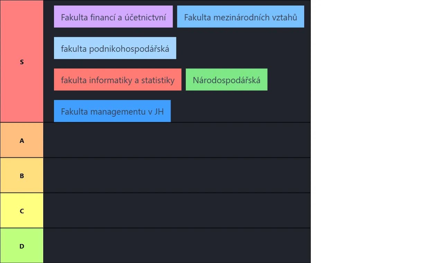This screenshot has height=263, width=443.
Task: Click the white blank area beside the tier list
Action: tap(377, 131)
